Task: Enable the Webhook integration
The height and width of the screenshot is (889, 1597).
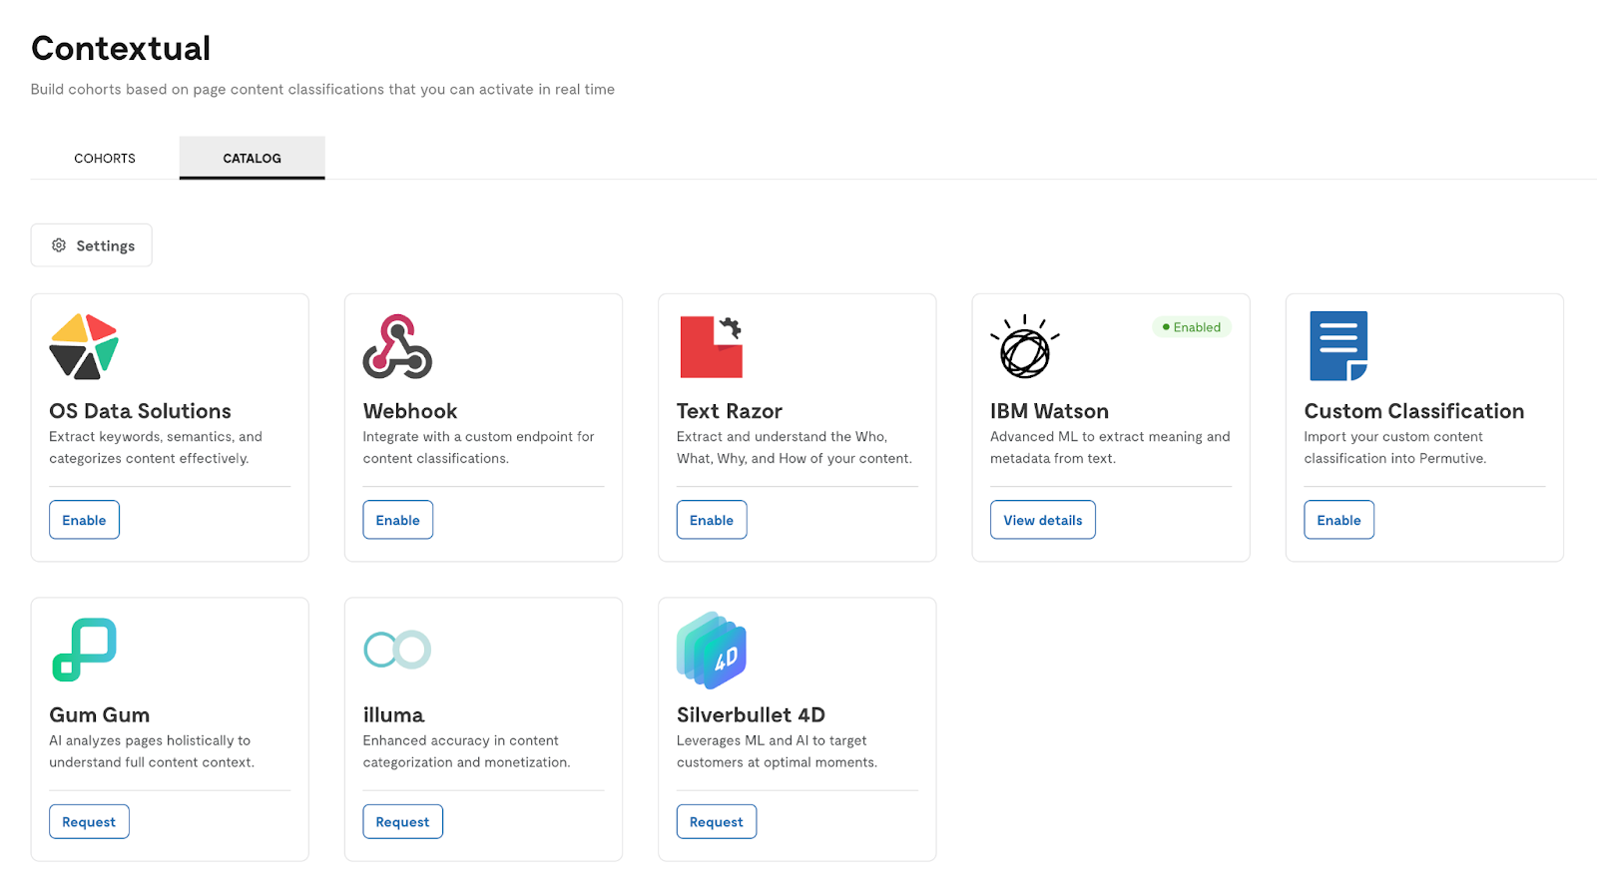Action: click(x=397, y=520)
